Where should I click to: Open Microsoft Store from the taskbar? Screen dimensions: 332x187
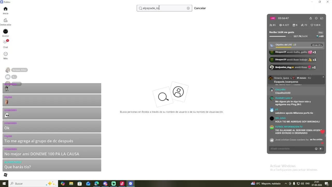point(80,184)
